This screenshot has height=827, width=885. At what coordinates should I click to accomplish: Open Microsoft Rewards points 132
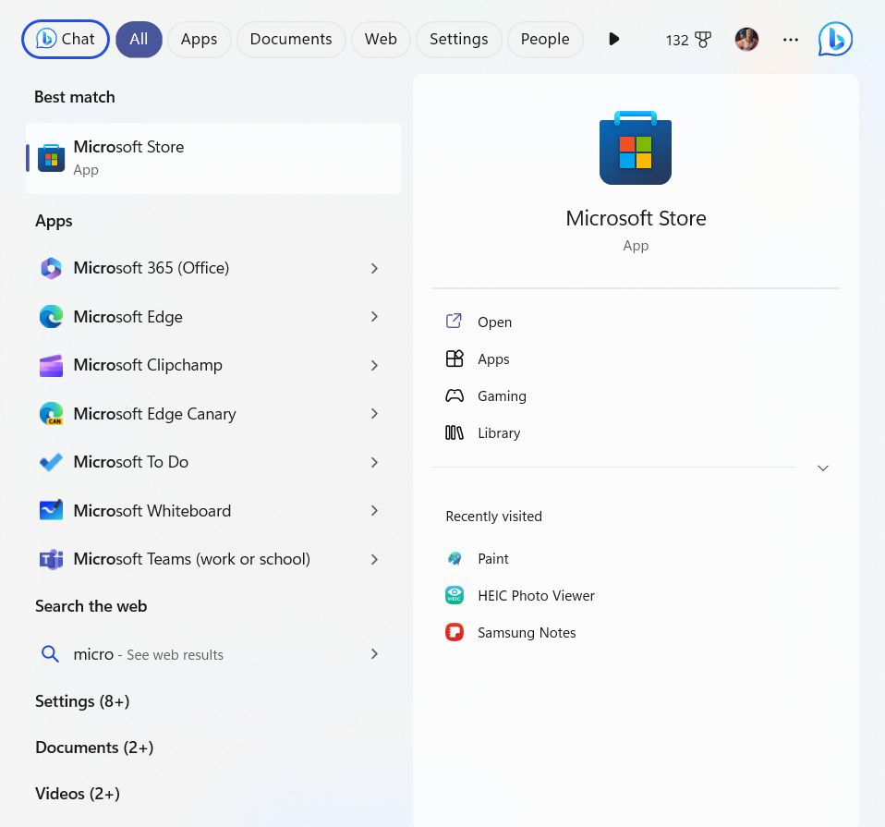coord(688,40)
